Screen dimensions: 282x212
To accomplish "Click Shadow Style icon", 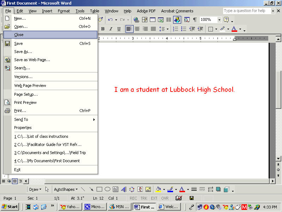I will tap(218, 189).
